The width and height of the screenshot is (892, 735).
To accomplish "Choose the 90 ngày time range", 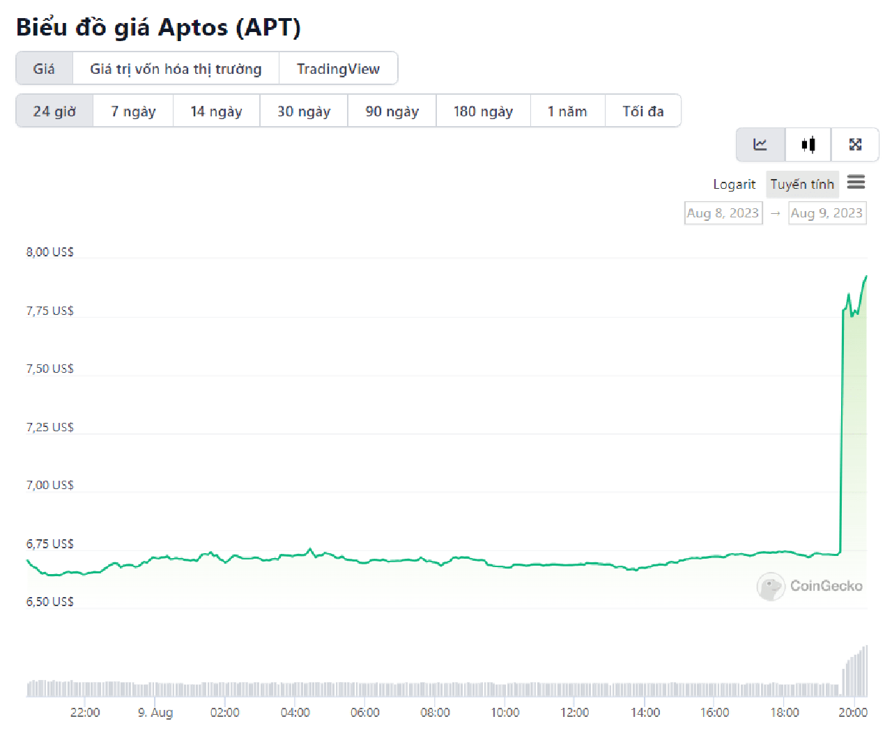I will (x=392, y=111).
